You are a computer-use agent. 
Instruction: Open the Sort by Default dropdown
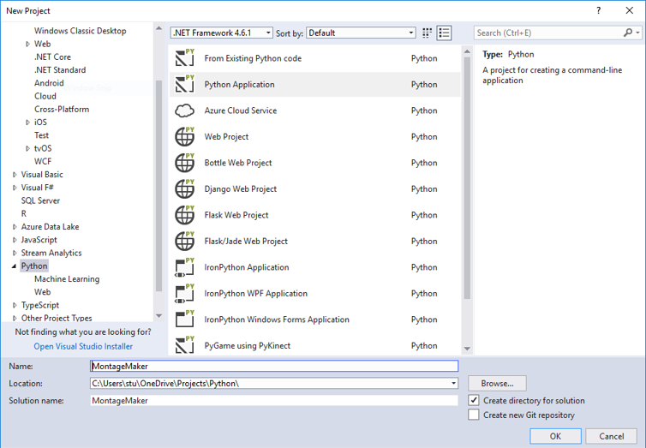coord(361,33)
